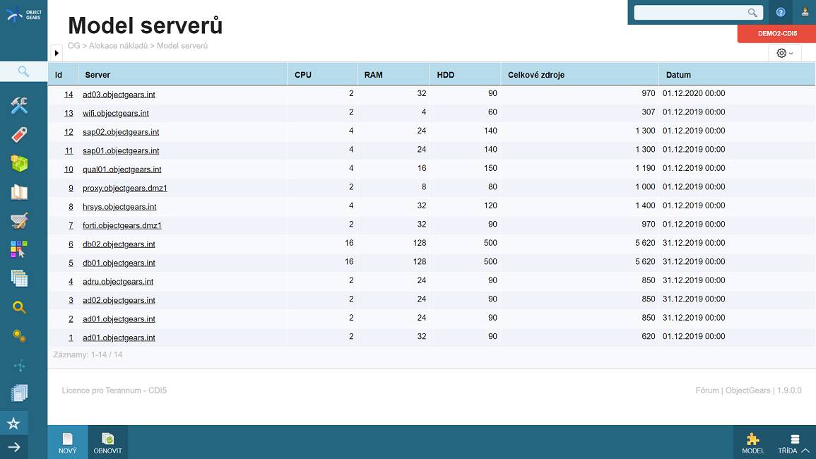Expand the settings gear dropdown
This screenshot has height=459, width=816.
(x=785, y=53)
